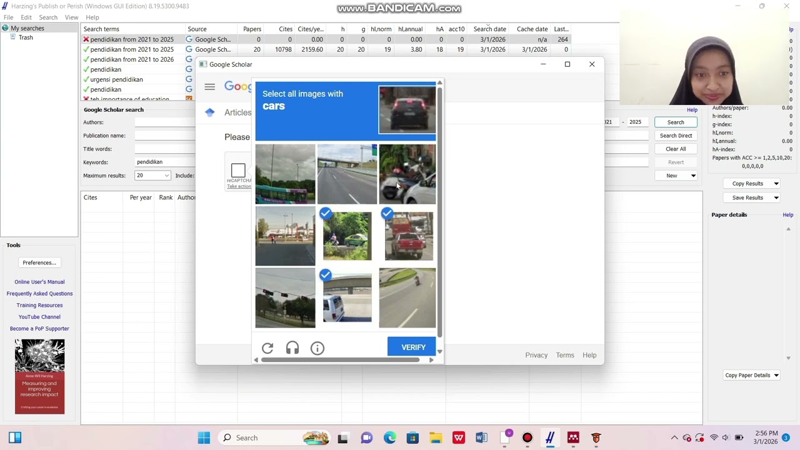Open Task View from taskbar
The image size is (800, 450).
point(342,438)
